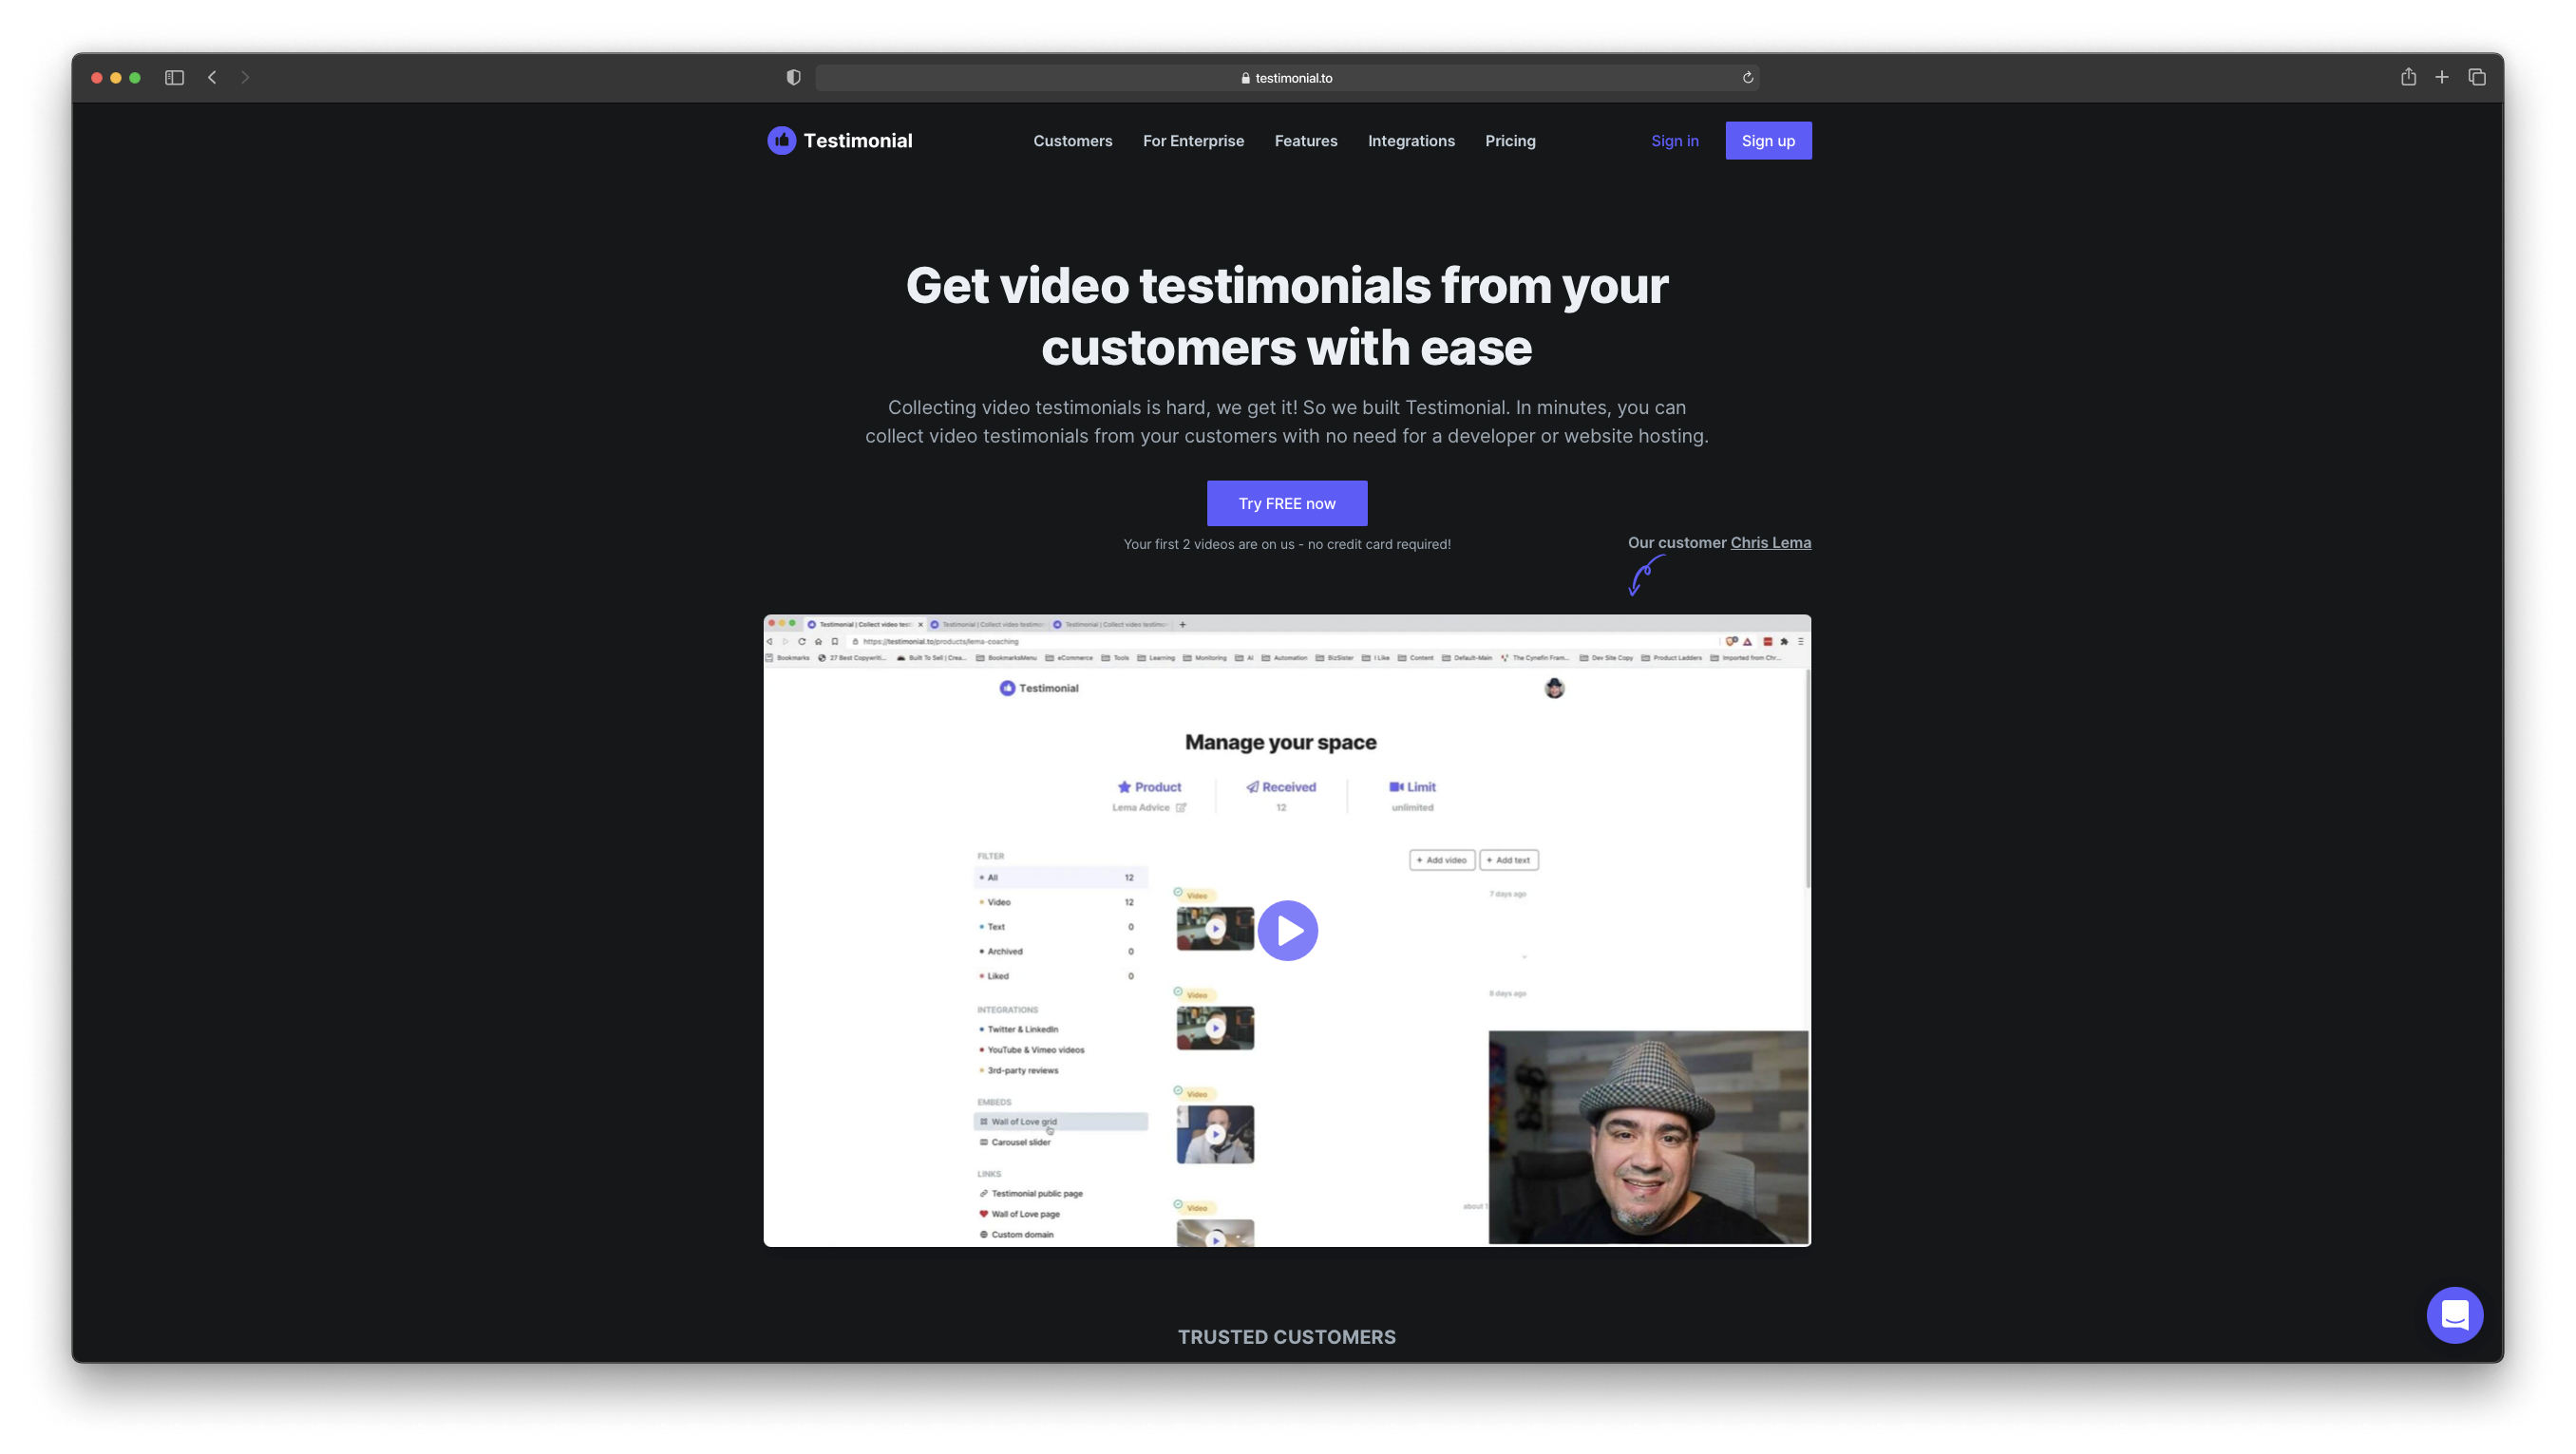This screenshot has height=1454, width=2576.
Task: Click the Sign up button
Action: point(1767,141)
